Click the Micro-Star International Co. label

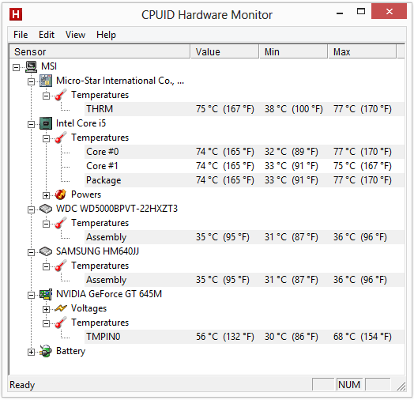120,81
